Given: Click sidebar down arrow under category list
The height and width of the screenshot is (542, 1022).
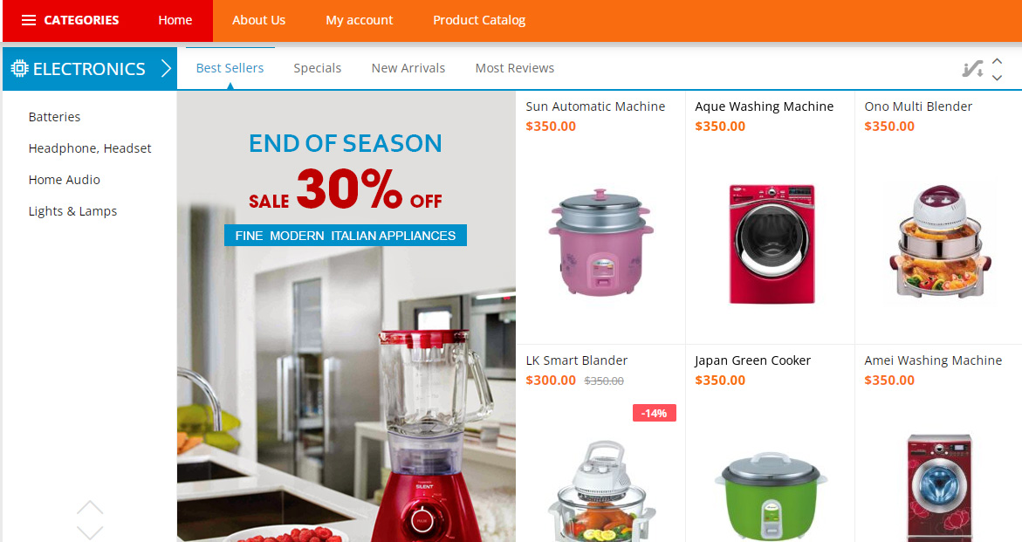Looking at the screenshot, I should click(x=90, y=532).
